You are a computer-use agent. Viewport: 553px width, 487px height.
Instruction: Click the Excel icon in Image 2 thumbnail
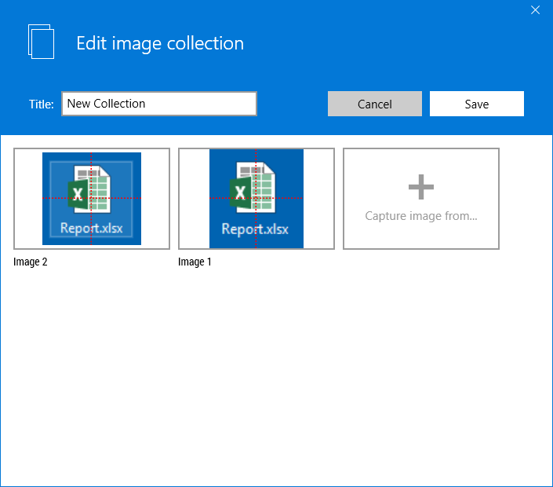tap(91, 190)
